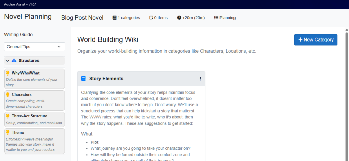Expand the Story Elements card header
The height and width of the screenshot is (161, 349).
pyautogui.click(x=136, y=79)
